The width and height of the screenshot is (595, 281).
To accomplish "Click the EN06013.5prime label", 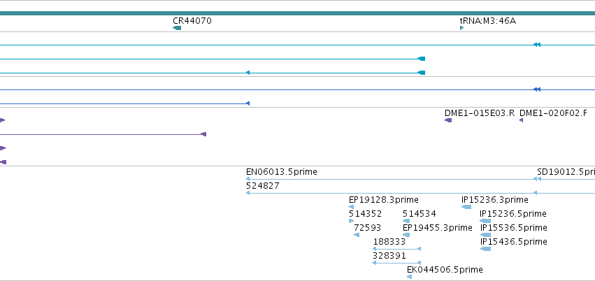I will [282, 172].
